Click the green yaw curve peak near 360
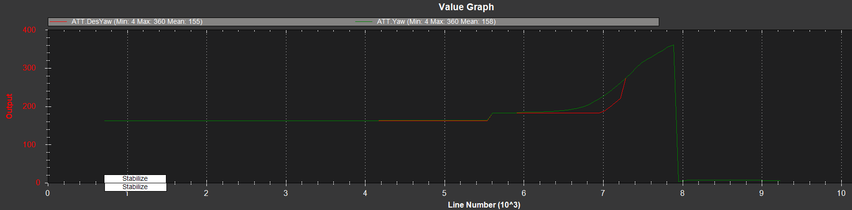 pos(673,45)
